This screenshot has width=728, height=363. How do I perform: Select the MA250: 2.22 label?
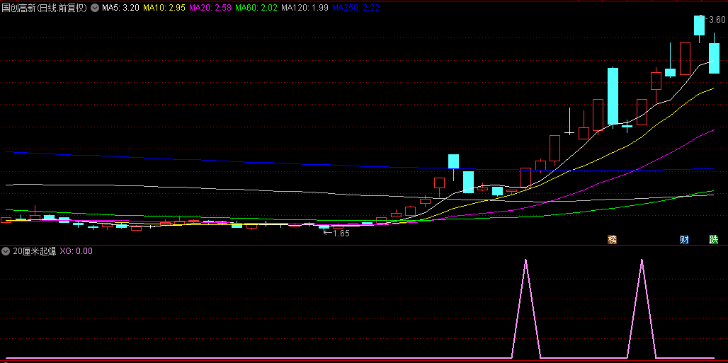356,7
